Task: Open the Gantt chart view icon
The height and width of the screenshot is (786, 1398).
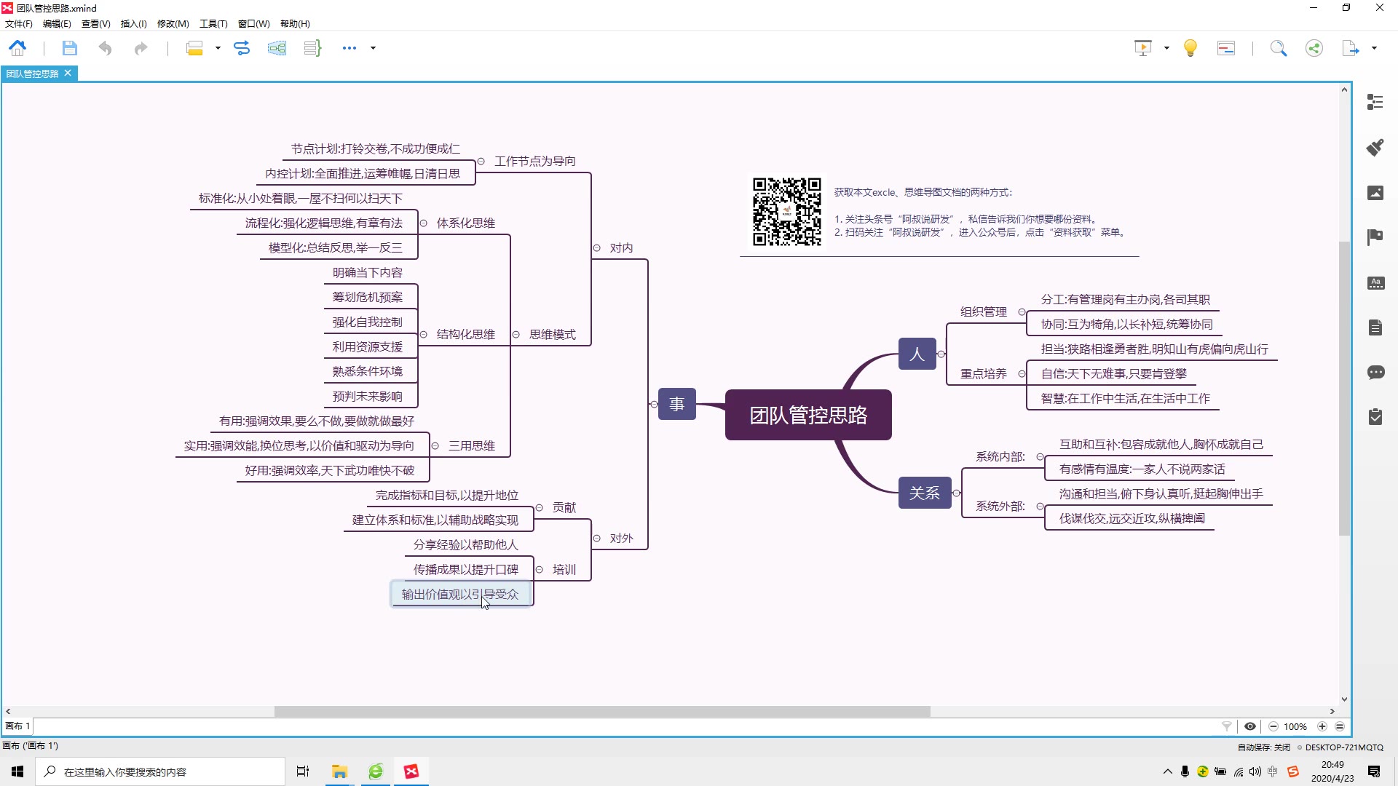Action: point(1226,48)
